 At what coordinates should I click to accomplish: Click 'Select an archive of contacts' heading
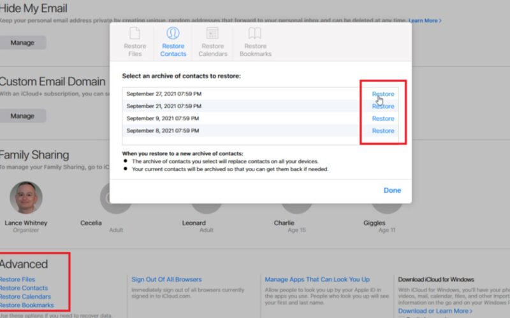pos(181,76)
